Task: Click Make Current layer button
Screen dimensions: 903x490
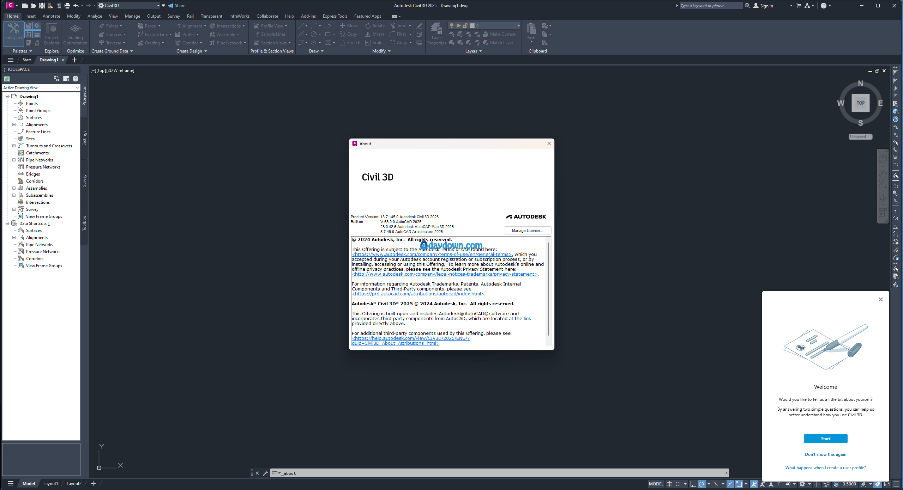Action: click(x=499, y=34)
